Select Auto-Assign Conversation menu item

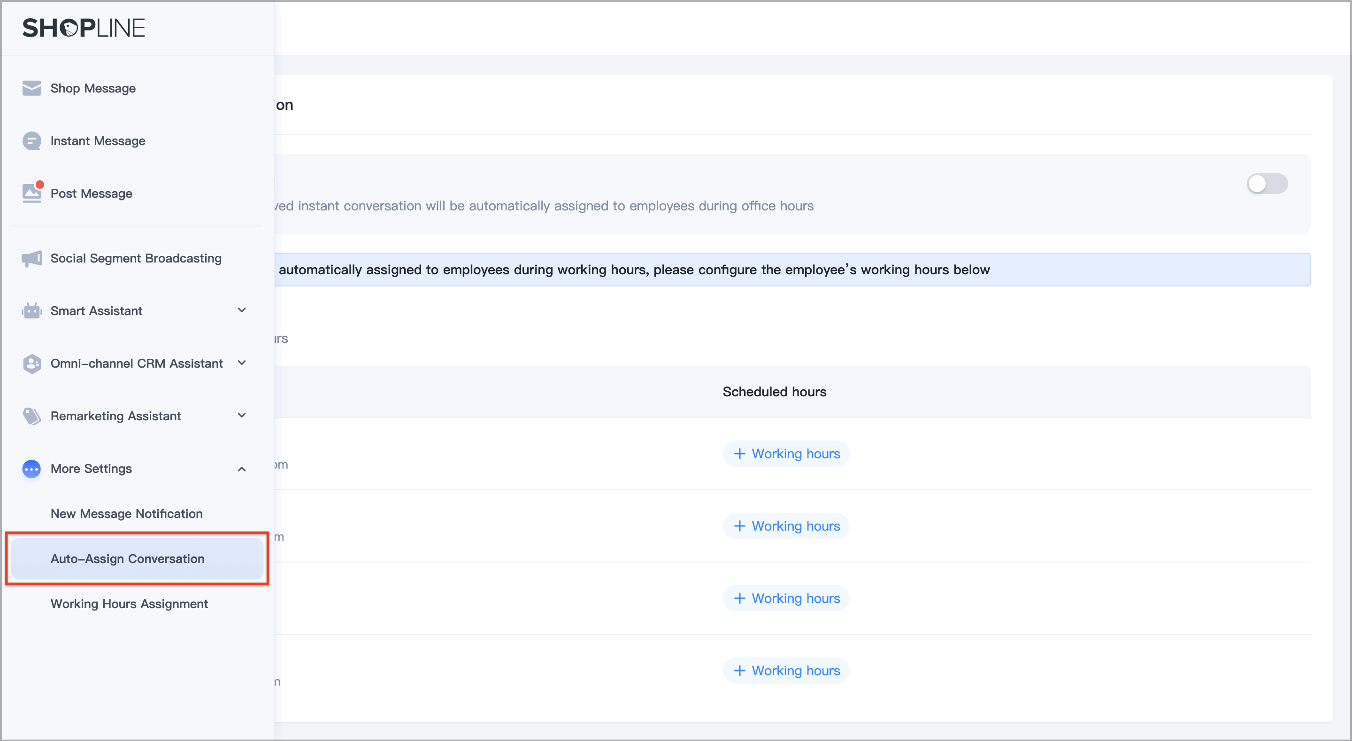tap(128, 559)
